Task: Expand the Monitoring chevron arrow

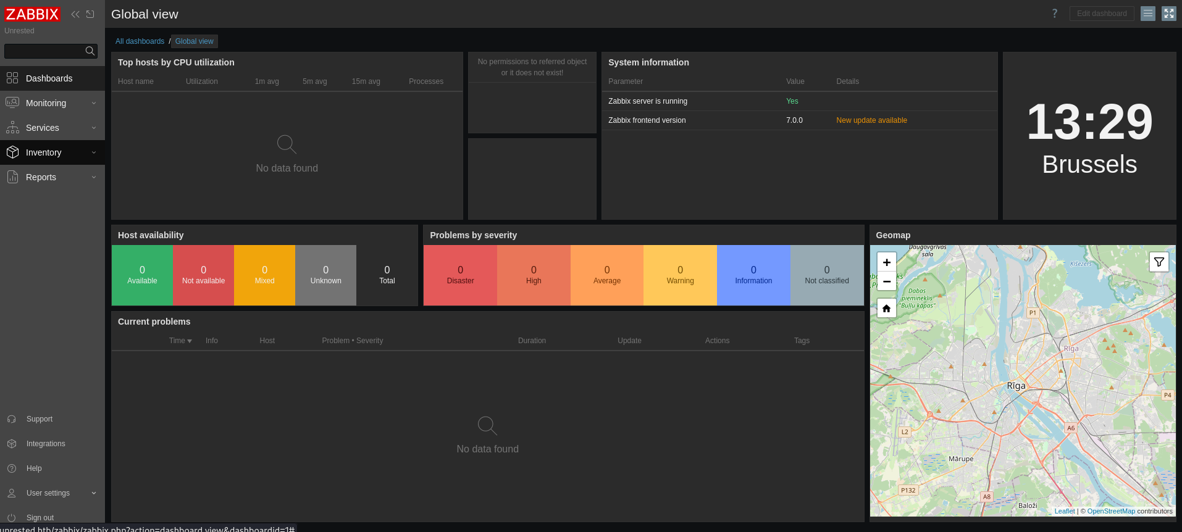Action: tap(94, 103)
